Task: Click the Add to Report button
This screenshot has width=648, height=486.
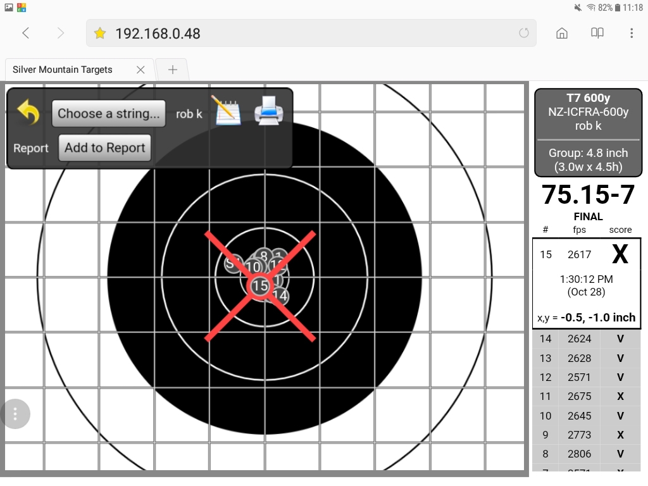Action: coord(104,147)
